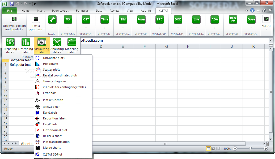
Task: Open the Add-Ins ribbon tab
Action: click(146, 11)
